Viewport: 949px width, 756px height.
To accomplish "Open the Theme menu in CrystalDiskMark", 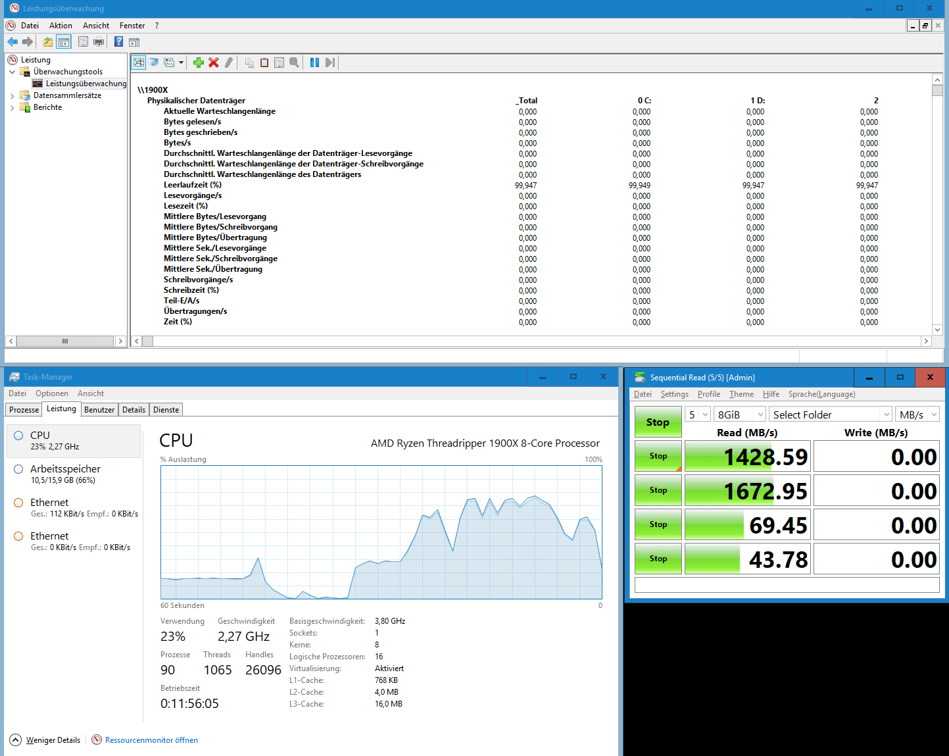I will 741,394.
